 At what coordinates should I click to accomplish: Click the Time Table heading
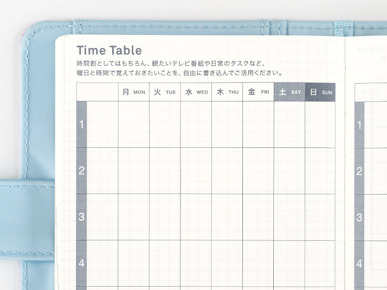coord(109,50)
